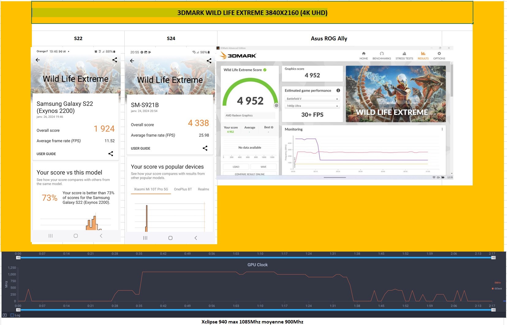Tap the back chevron on the S24 navigation bar
The image size is (507, 325).
coord(196,238)
